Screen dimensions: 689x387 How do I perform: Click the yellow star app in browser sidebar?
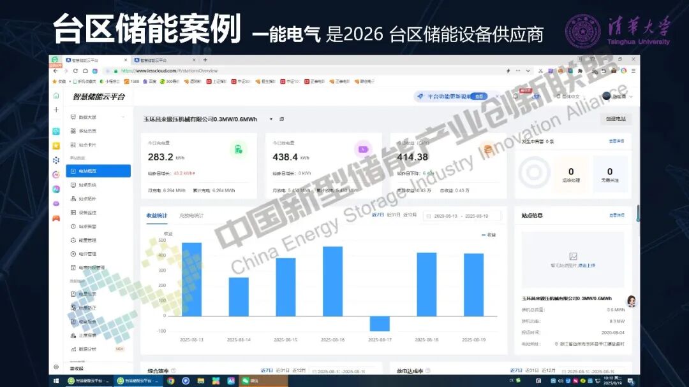[56, 146]
